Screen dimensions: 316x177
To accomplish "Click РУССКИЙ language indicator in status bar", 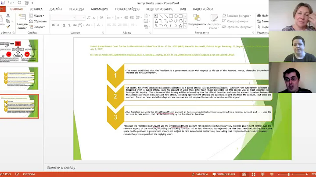I will click(29, 174).
